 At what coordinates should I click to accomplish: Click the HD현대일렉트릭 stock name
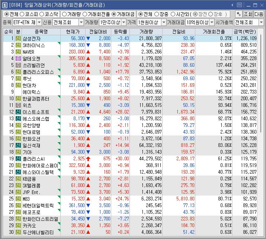tap(38, 206)
